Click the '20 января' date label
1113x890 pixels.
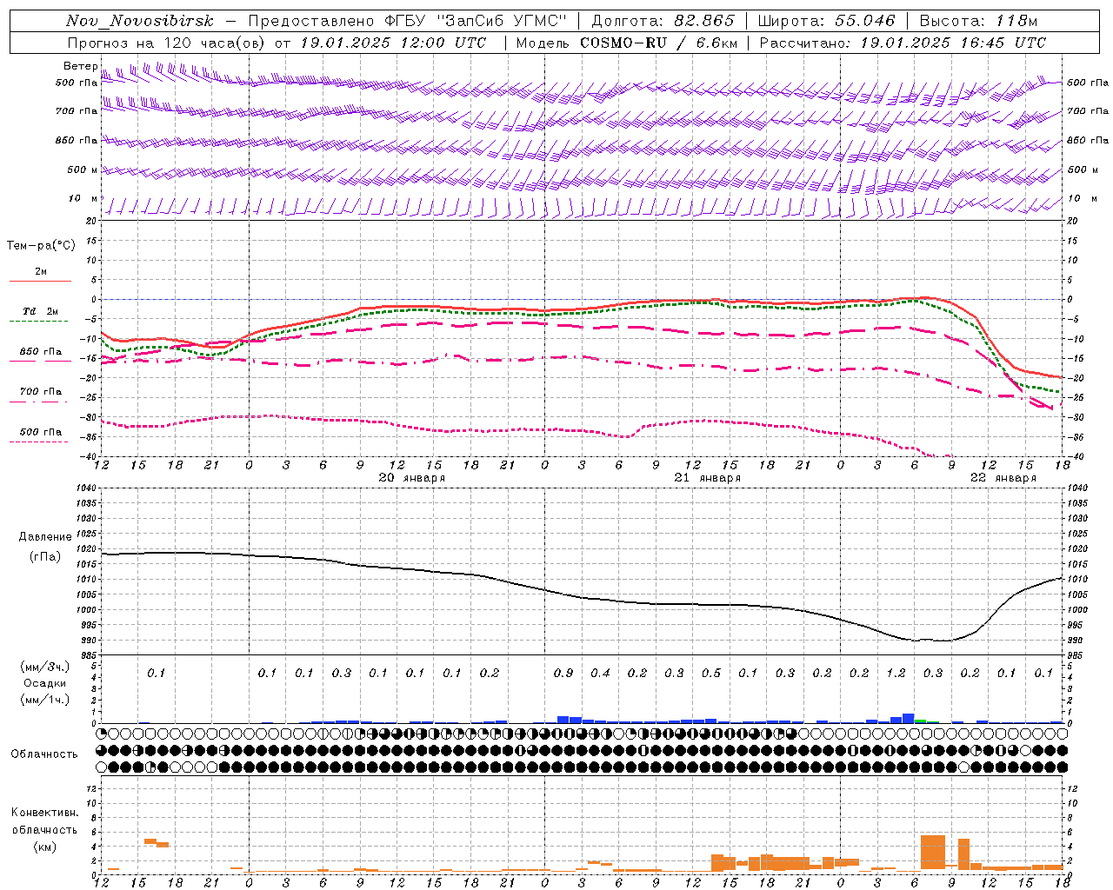(411, 478)
